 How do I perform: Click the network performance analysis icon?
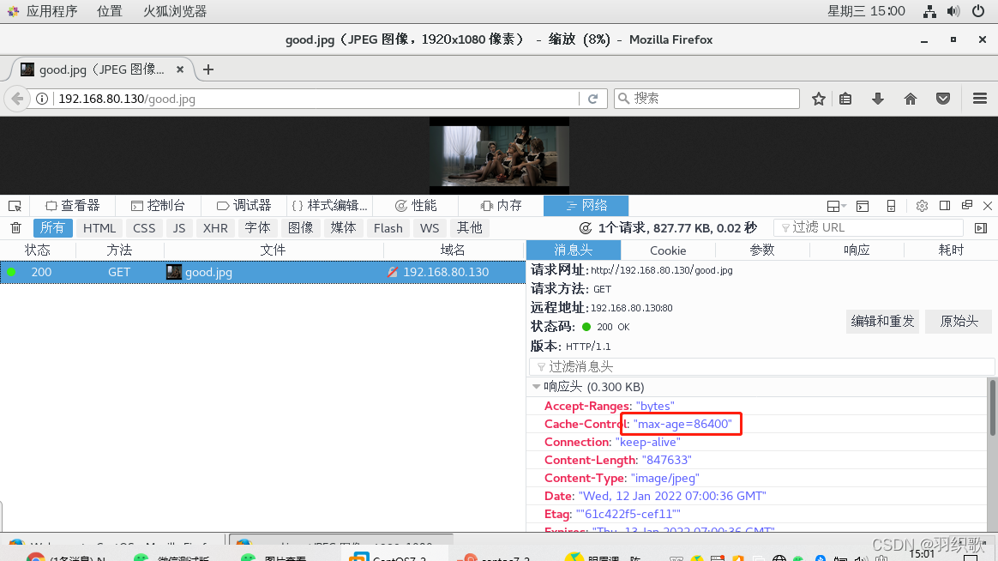[586, 228]
